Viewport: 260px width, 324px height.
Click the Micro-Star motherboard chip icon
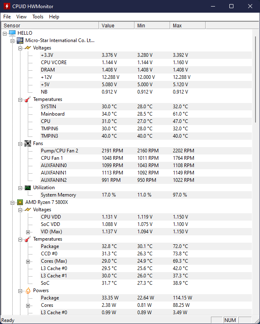click(x=20, y=40)
